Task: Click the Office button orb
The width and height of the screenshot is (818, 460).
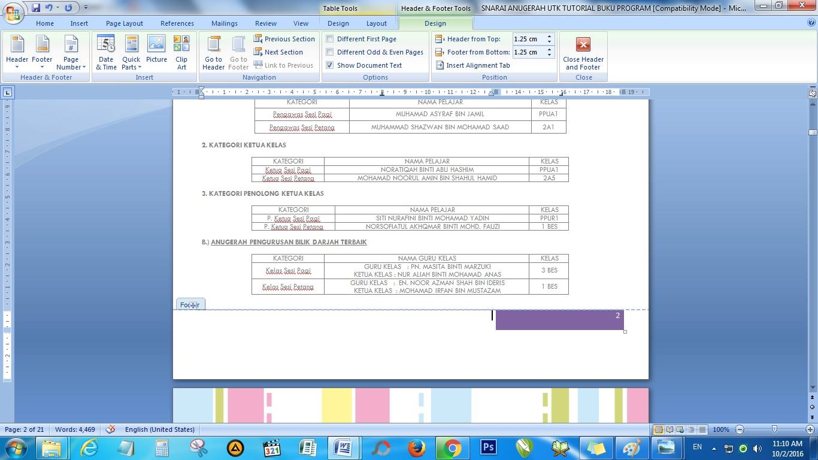Action: (13, 12)
